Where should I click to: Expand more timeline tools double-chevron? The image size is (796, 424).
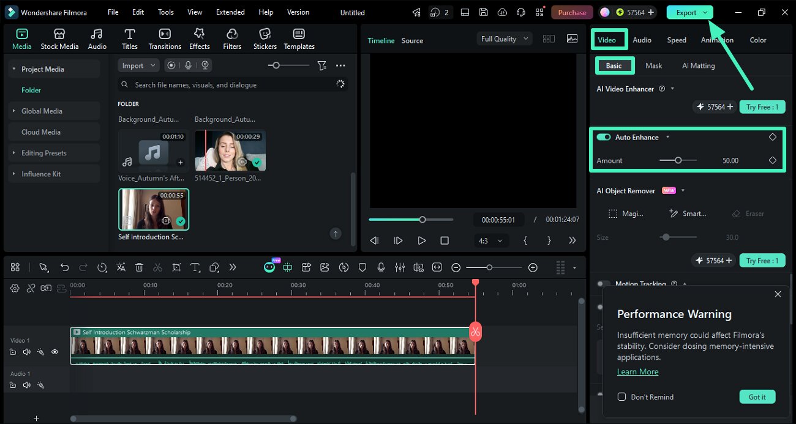point(233,267)
